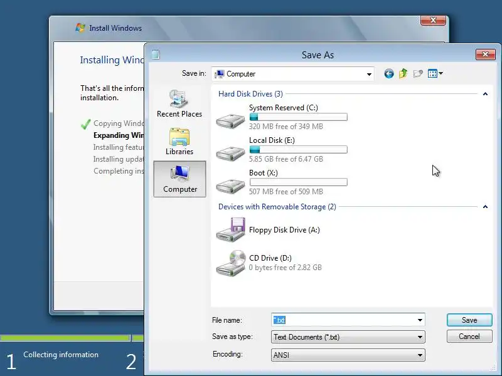502x376 pixels.
Task: Click 'System Reserved (C:)' label
Action: tap(284, 108)
